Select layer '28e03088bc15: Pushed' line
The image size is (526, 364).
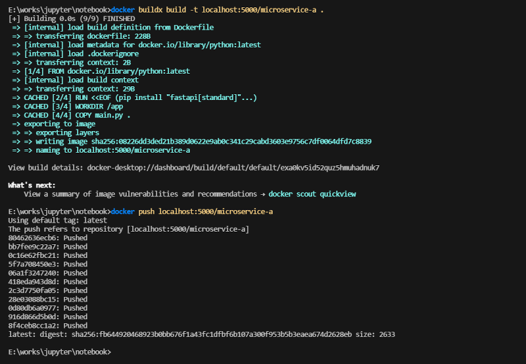[x=47, y=299]
